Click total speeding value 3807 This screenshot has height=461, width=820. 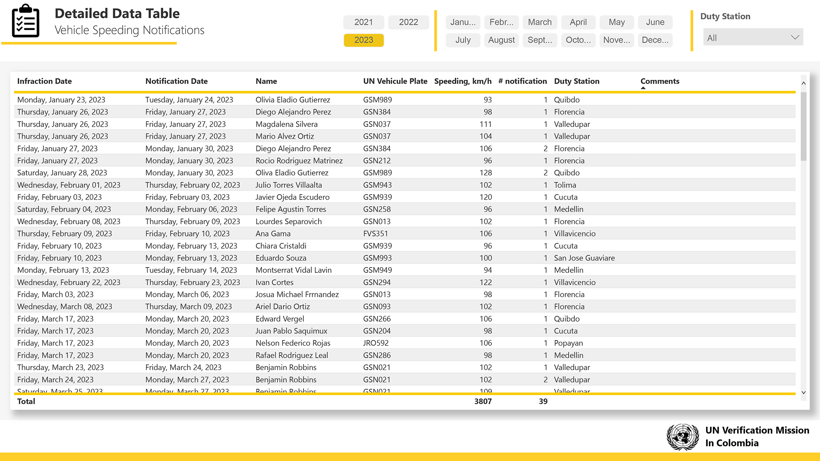pos(483,401)
